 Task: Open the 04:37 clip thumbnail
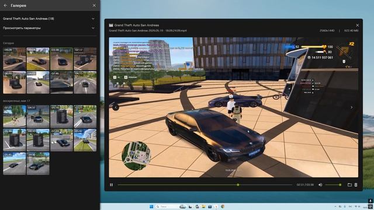pos(38,117)
